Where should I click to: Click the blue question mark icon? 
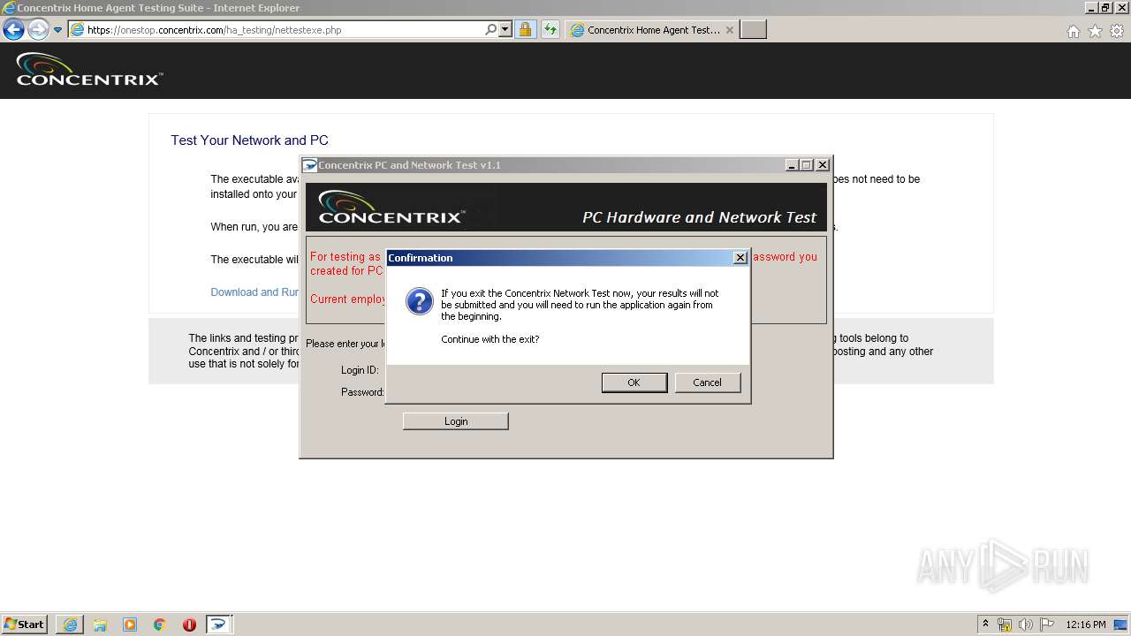click(x=419, y=301)
